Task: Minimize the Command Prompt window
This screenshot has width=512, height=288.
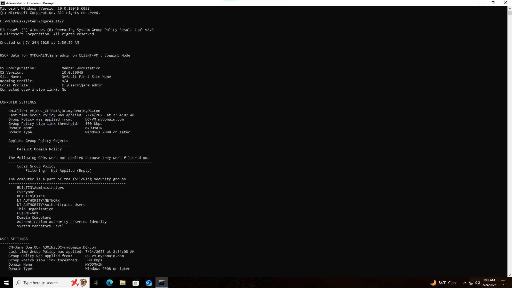Action: click(481, 3)
